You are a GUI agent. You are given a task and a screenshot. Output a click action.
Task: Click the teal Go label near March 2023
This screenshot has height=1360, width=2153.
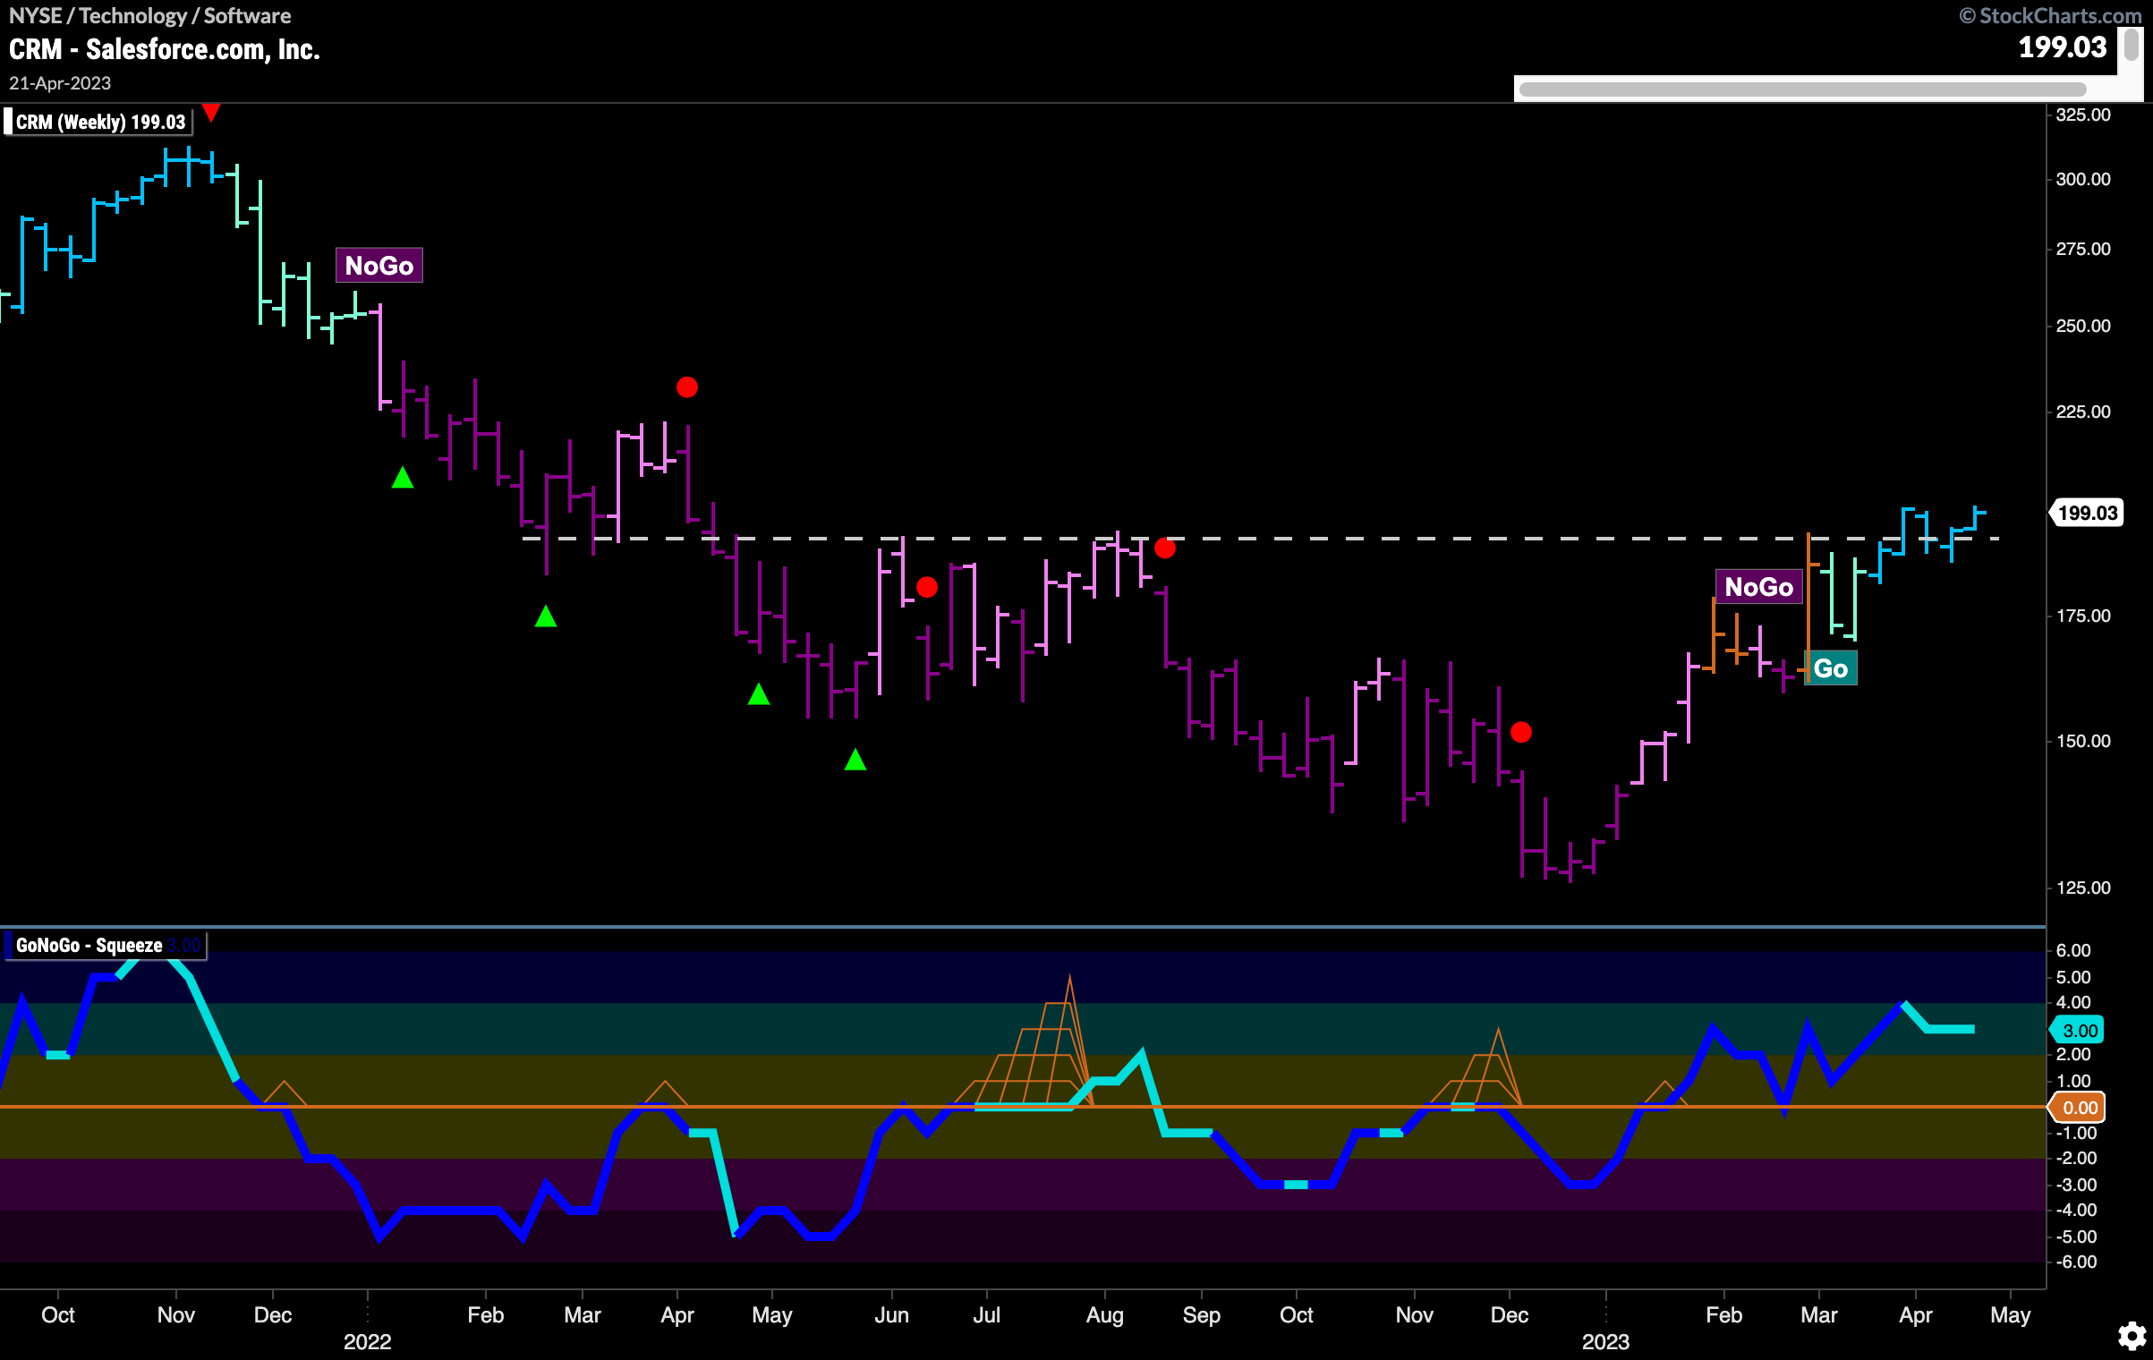(1831, 668)
